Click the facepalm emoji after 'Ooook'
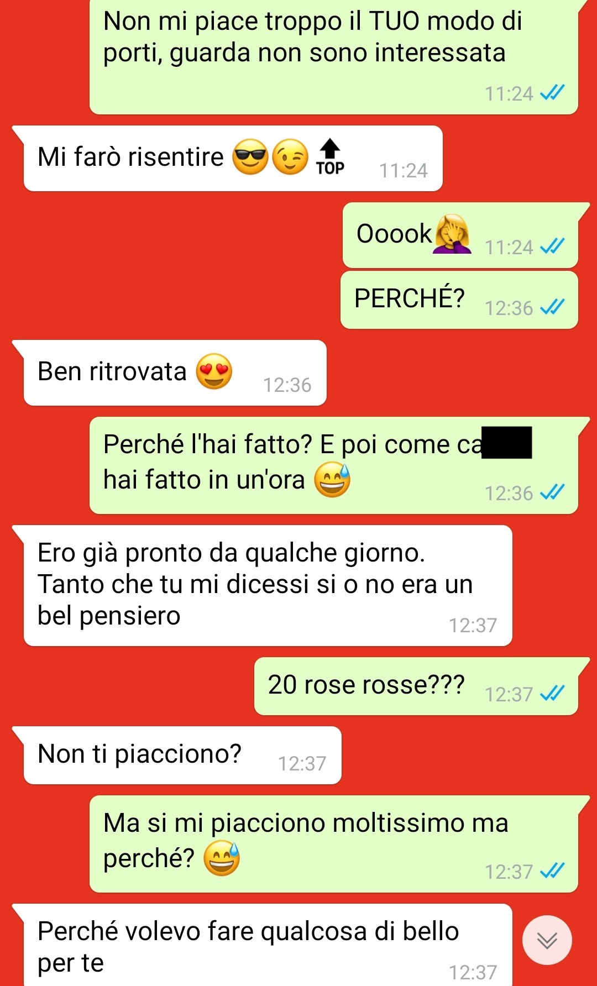Image resolution: width=597 pixels, height=986 pixels. coord(453,234)
